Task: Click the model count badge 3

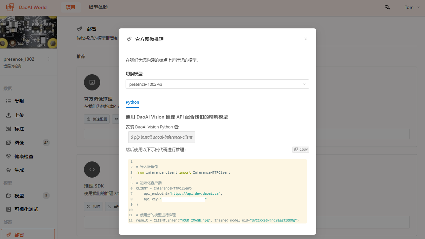Action: pyautogui.click(x=46, y=196)
